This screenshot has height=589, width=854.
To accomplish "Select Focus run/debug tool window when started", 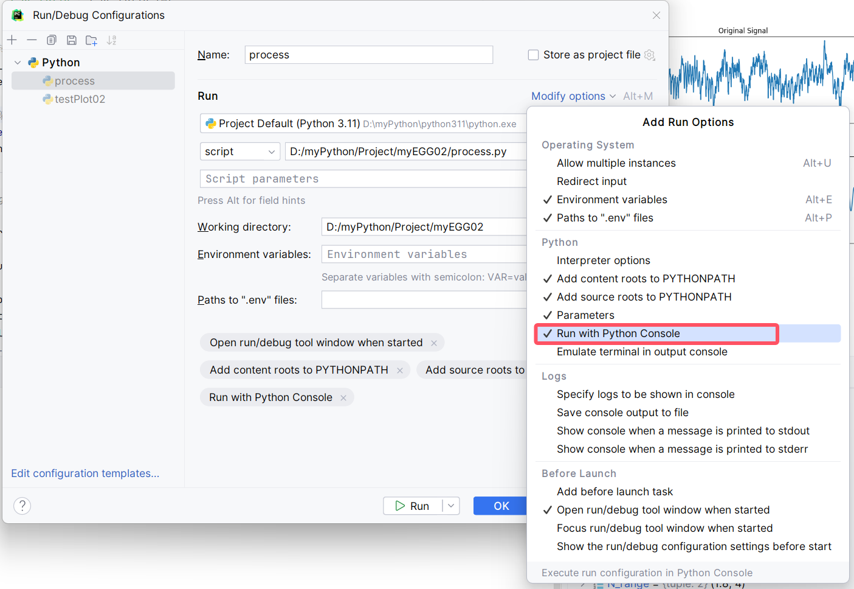I will point(688,528).
